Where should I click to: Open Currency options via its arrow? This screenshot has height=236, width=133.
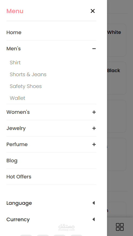(94, 219)
